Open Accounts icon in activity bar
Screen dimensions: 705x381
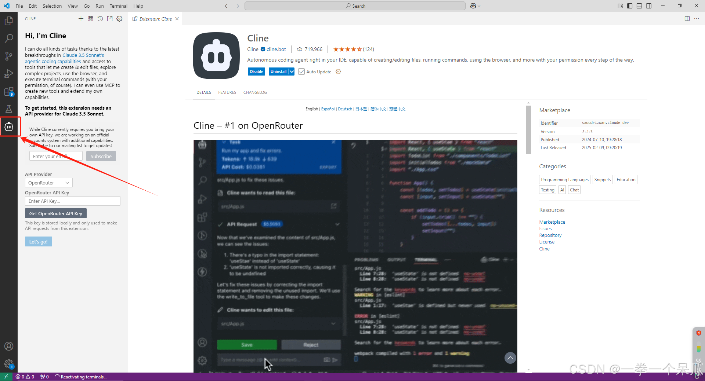tap(9, 346)
